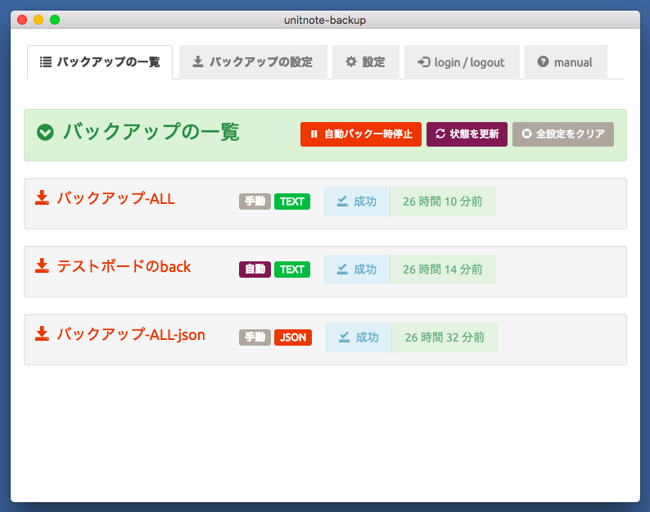The width and height of the screenshot is (650, 512).
Task: Select the バックアップの一覧 tab
Action: point(100,62)
